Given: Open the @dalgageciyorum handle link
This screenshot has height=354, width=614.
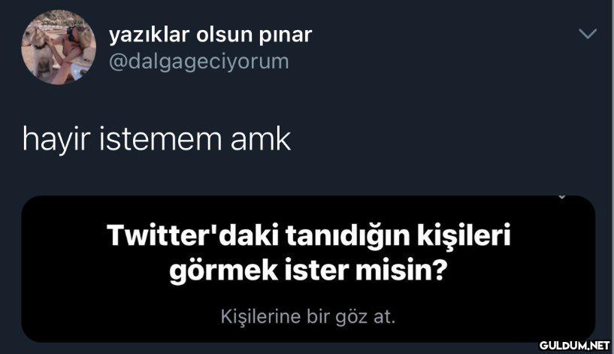Looking at the screenshot, I should click(199, 62).
